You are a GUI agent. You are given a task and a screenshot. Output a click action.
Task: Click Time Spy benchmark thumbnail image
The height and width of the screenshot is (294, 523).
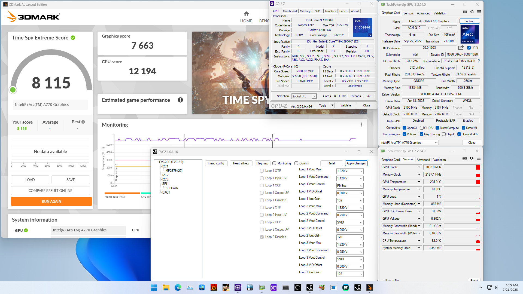[230, 73]
